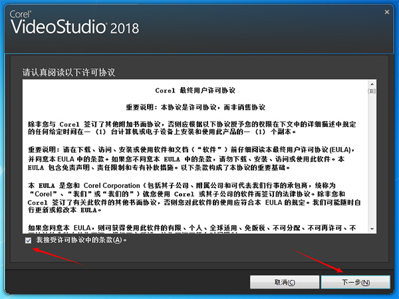This screenshot has height=299, width=399.
Task: Close the VideoStudio installer window
Action: [x=387, y=12]
